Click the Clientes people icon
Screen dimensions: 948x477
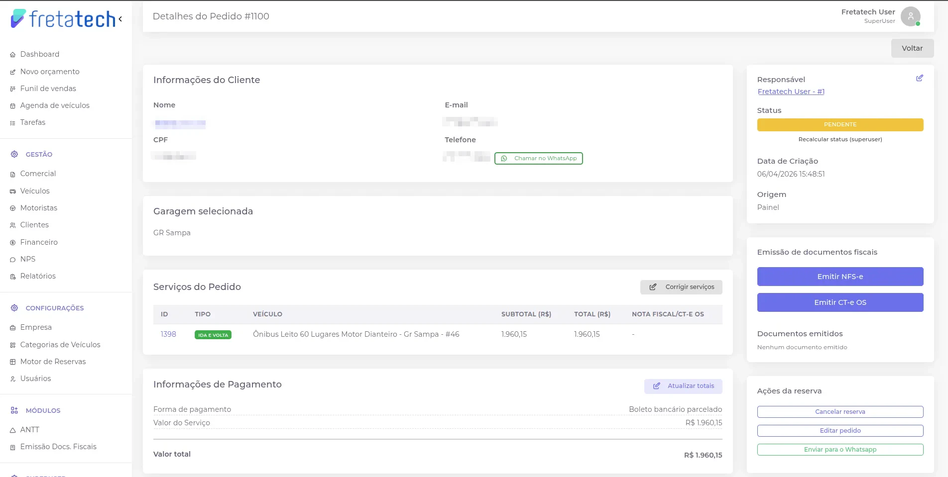coord(13,225)
